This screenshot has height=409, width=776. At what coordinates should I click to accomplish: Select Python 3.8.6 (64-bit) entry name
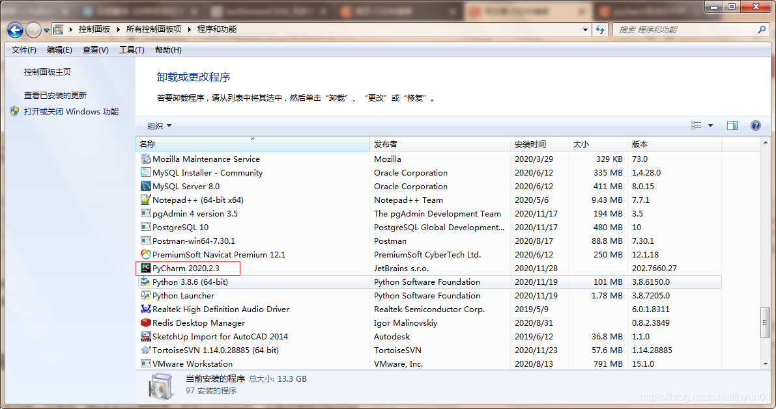tap(190, 282)
